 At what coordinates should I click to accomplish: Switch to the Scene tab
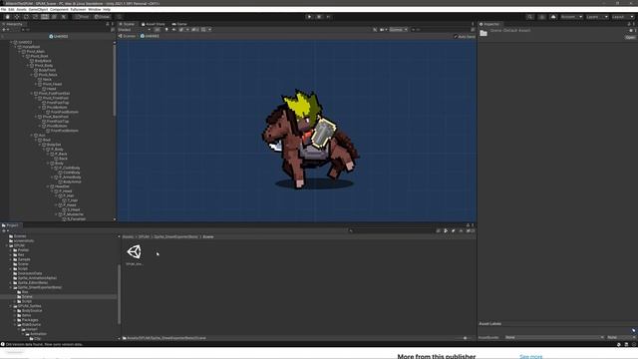click(x=127, y=24)
